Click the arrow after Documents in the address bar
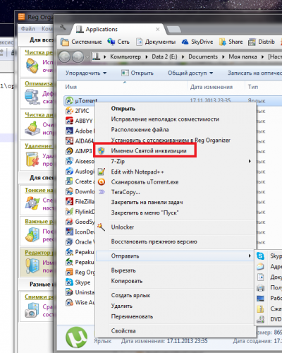The image size is (282, 353). click(x=223, y=56)
